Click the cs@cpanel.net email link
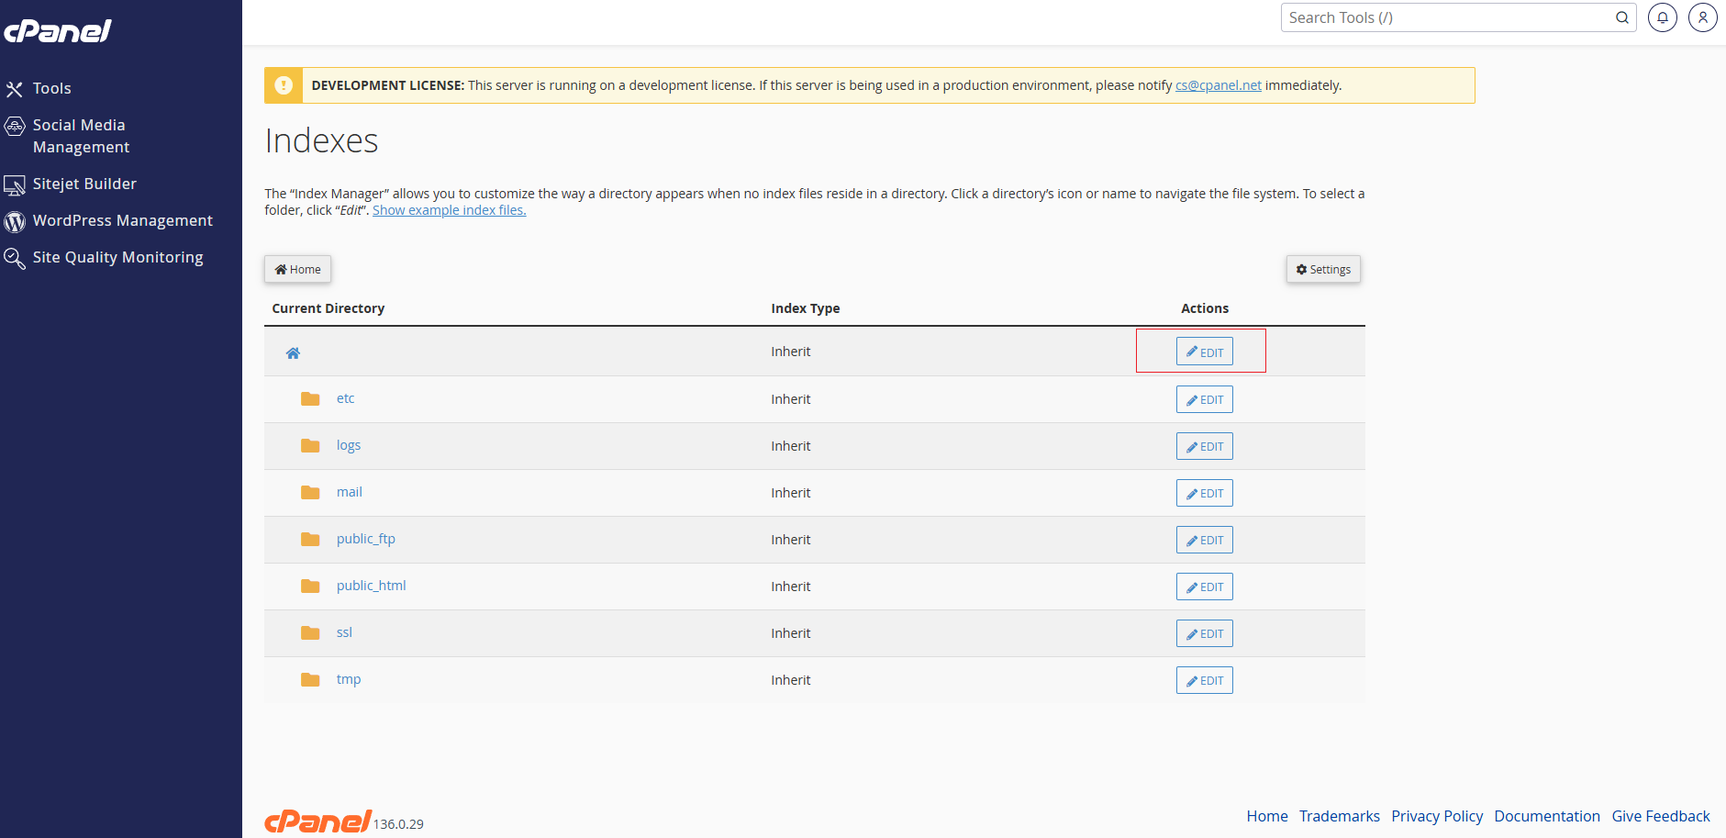Image resolution: width=1726 pixels, height=838 pixels. click(1218, 85)
